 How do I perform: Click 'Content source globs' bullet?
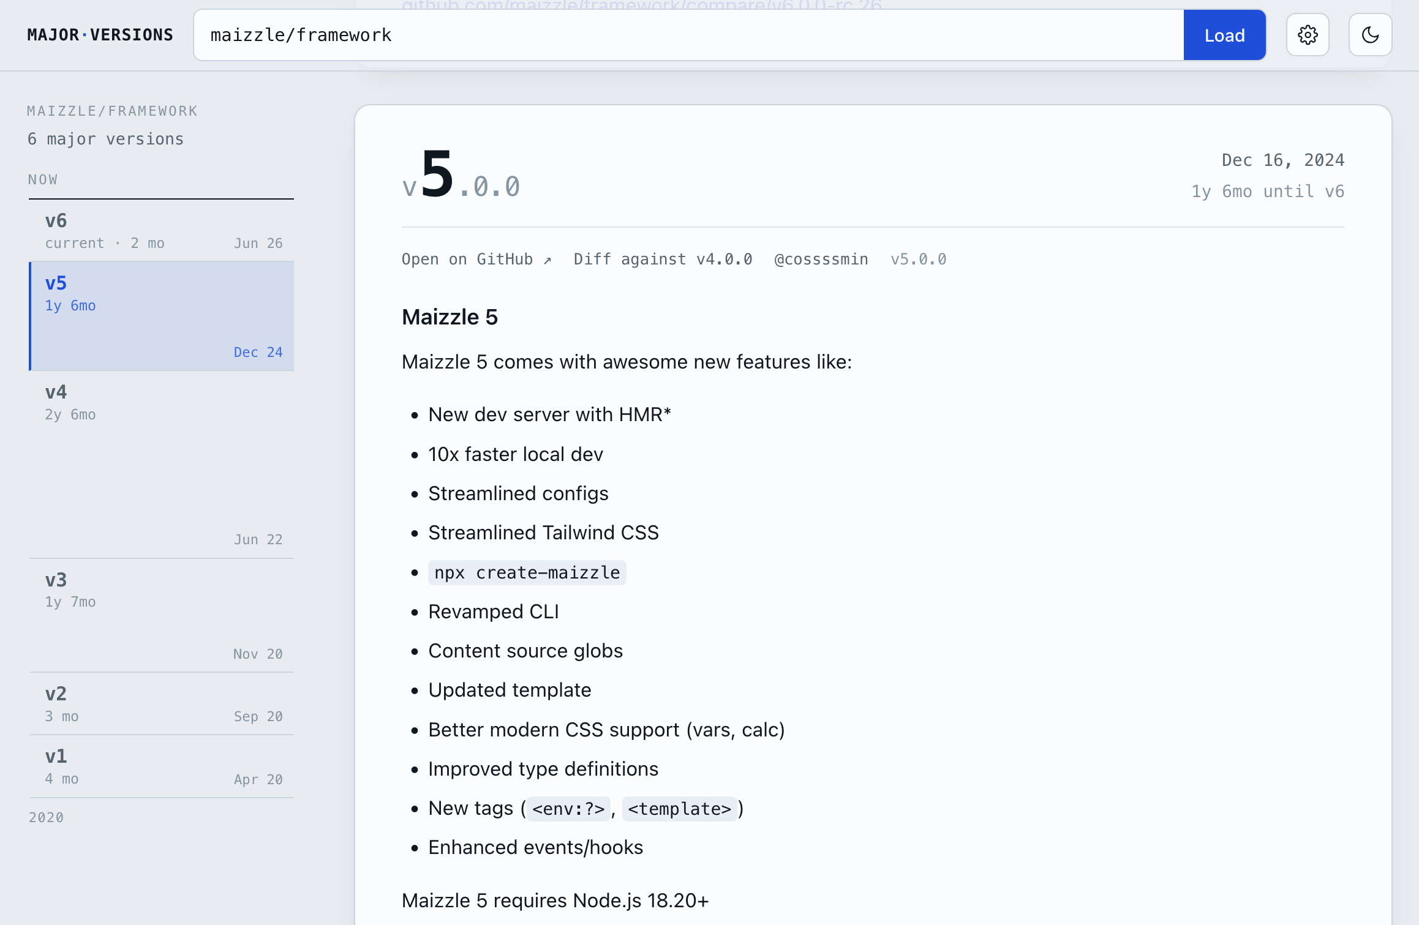pos(525,651)
